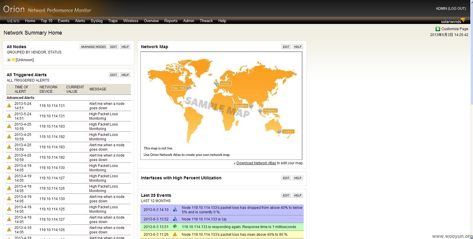Click warning icon for 119.10.114.193 High Packet Loss
The height and width of the screenshot is (239, 473).
point(9,126)
